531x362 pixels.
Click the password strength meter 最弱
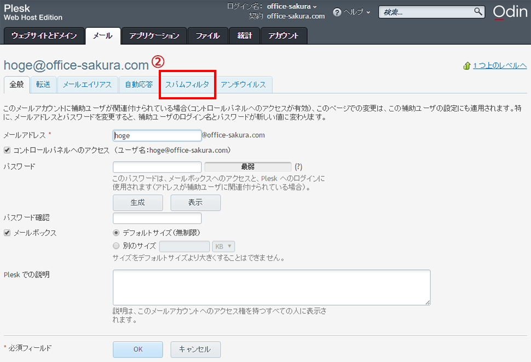[248, 167]
